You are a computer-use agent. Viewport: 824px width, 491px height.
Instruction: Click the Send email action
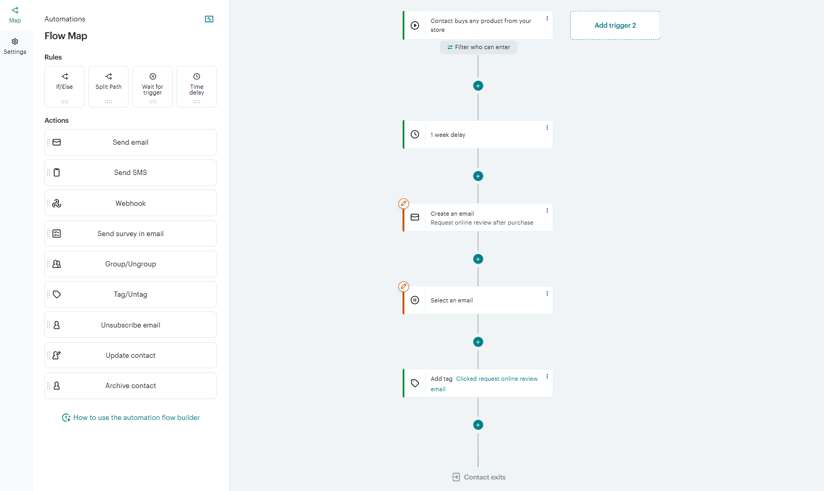pyautogui.click(x=131, y=142)
